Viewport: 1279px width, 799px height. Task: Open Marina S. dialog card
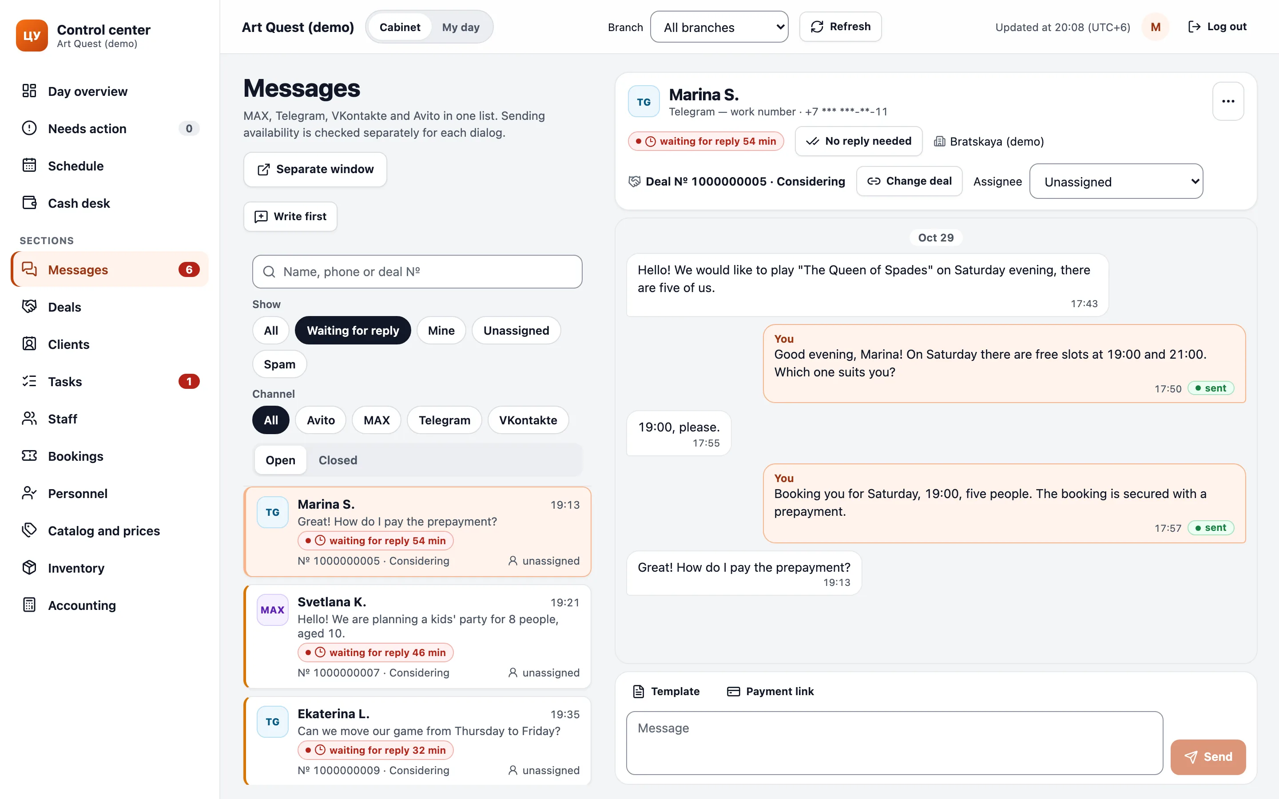[x=417, y=532]
